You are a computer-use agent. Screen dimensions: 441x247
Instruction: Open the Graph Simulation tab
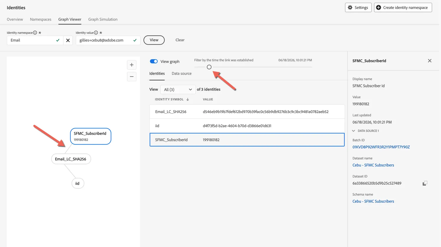[x=103, y=19]
